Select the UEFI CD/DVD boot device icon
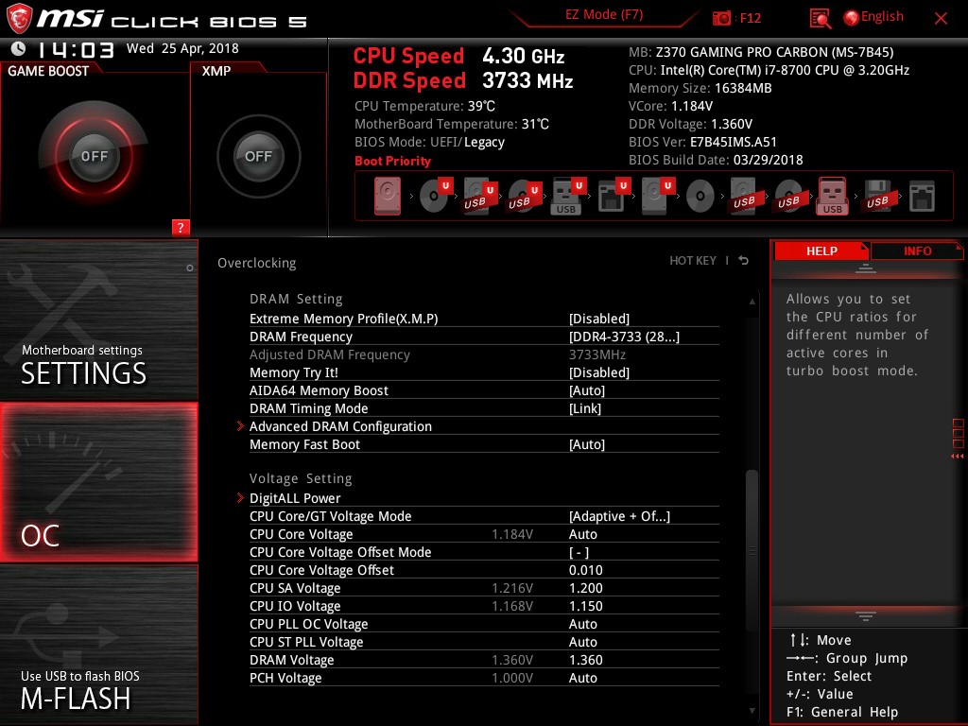The height and width of the screenshot is (726, 968). pyautogui.click(x=436, y=196)
